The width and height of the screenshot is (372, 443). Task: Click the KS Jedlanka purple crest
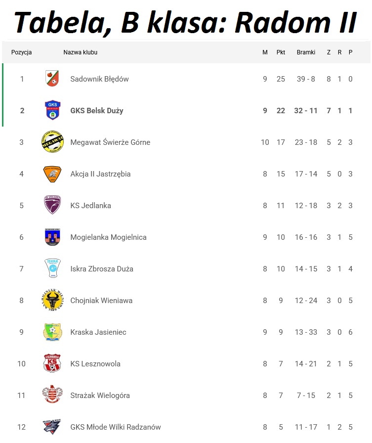point(52,205)
